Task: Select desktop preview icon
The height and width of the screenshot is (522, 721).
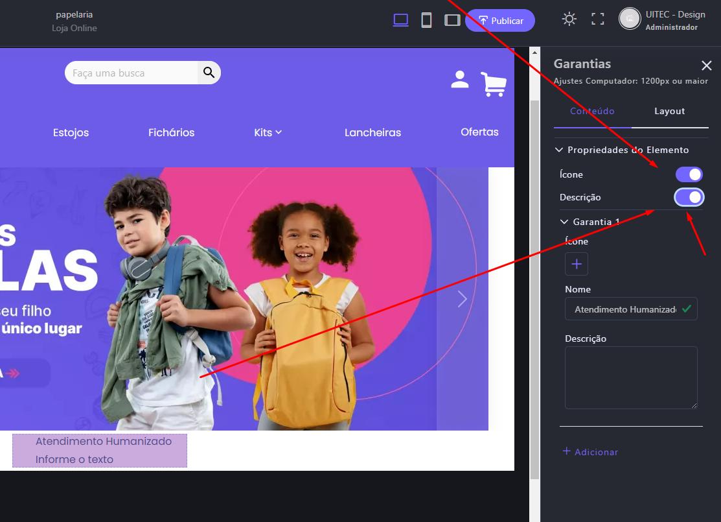Action: click(400, 20)
